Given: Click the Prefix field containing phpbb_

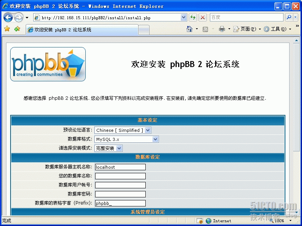Looking at the screenshot, I should coord(120,203).
